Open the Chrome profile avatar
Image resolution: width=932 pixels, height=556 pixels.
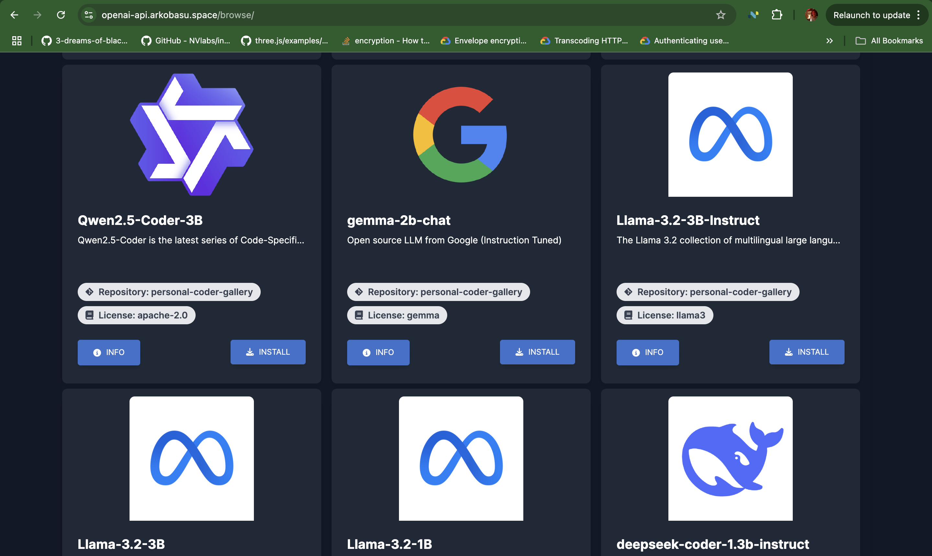811,15
